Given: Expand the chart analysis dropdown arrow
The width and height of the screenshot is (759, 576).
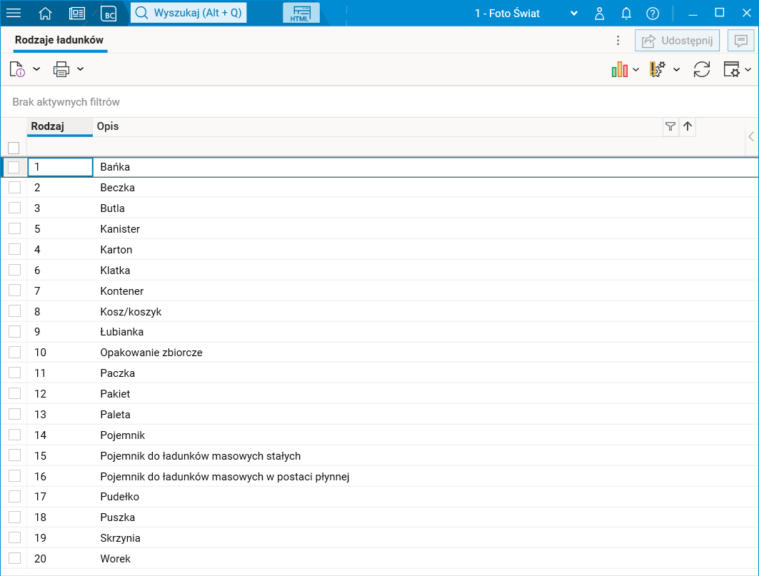Looking at the screenshot, I should (636, 69).
